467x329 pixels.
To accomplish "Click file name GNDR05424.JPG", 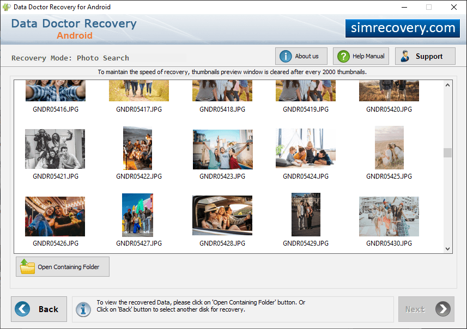I will point(306,176).
